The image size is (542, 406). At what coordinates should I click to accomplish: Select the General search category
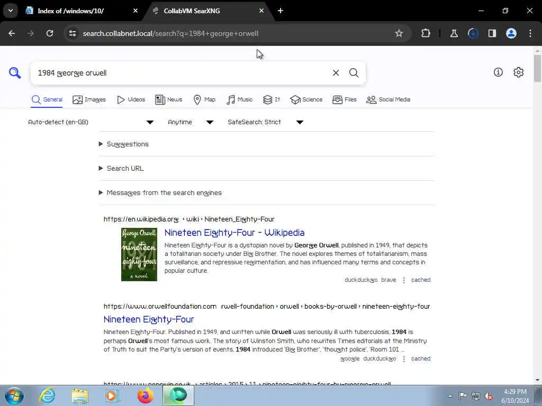click(x=47, y=100)
